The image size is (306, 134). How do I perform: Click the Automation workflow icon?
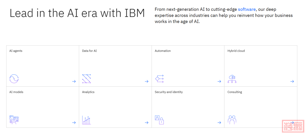point(160,79)
